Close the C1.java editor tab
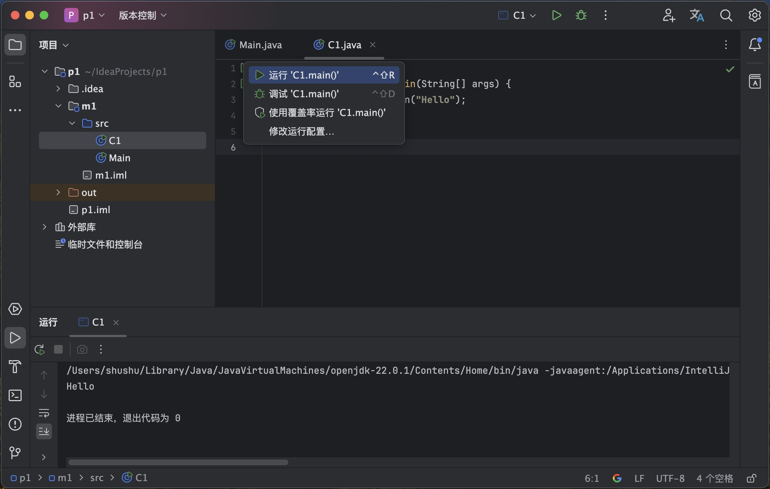 pyautogui.click(x=373, y=45)
